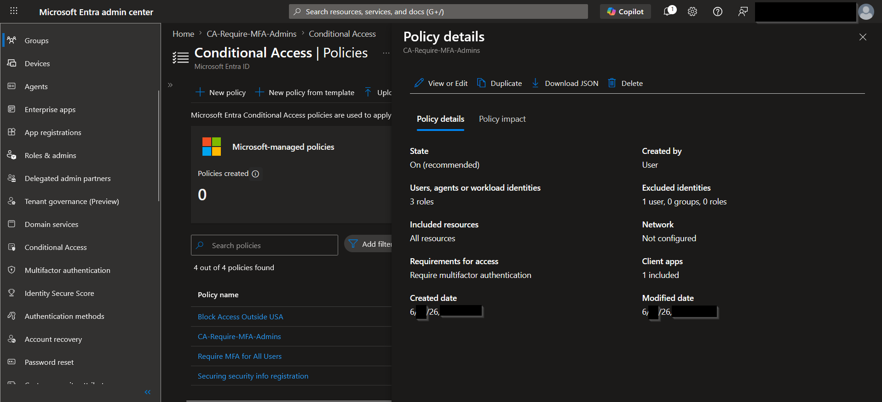This screenshot has height=402, width=882.
Task: Click Duplicate policy button
Action: (x=499, y=83)
